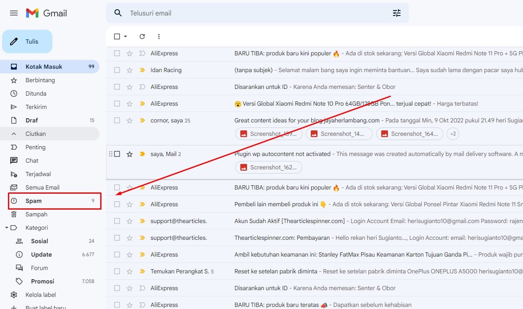
Task: Open the Berbintang folder
Action: coord(49,80)
